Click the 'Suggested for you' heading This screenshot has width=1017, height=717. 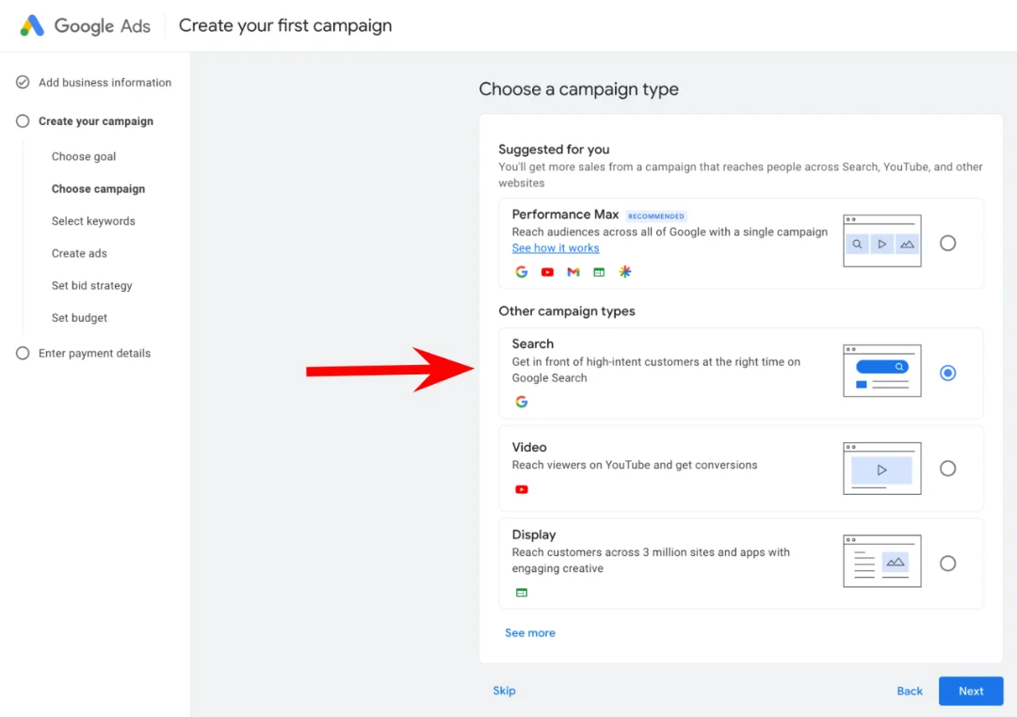coord(554,149)
